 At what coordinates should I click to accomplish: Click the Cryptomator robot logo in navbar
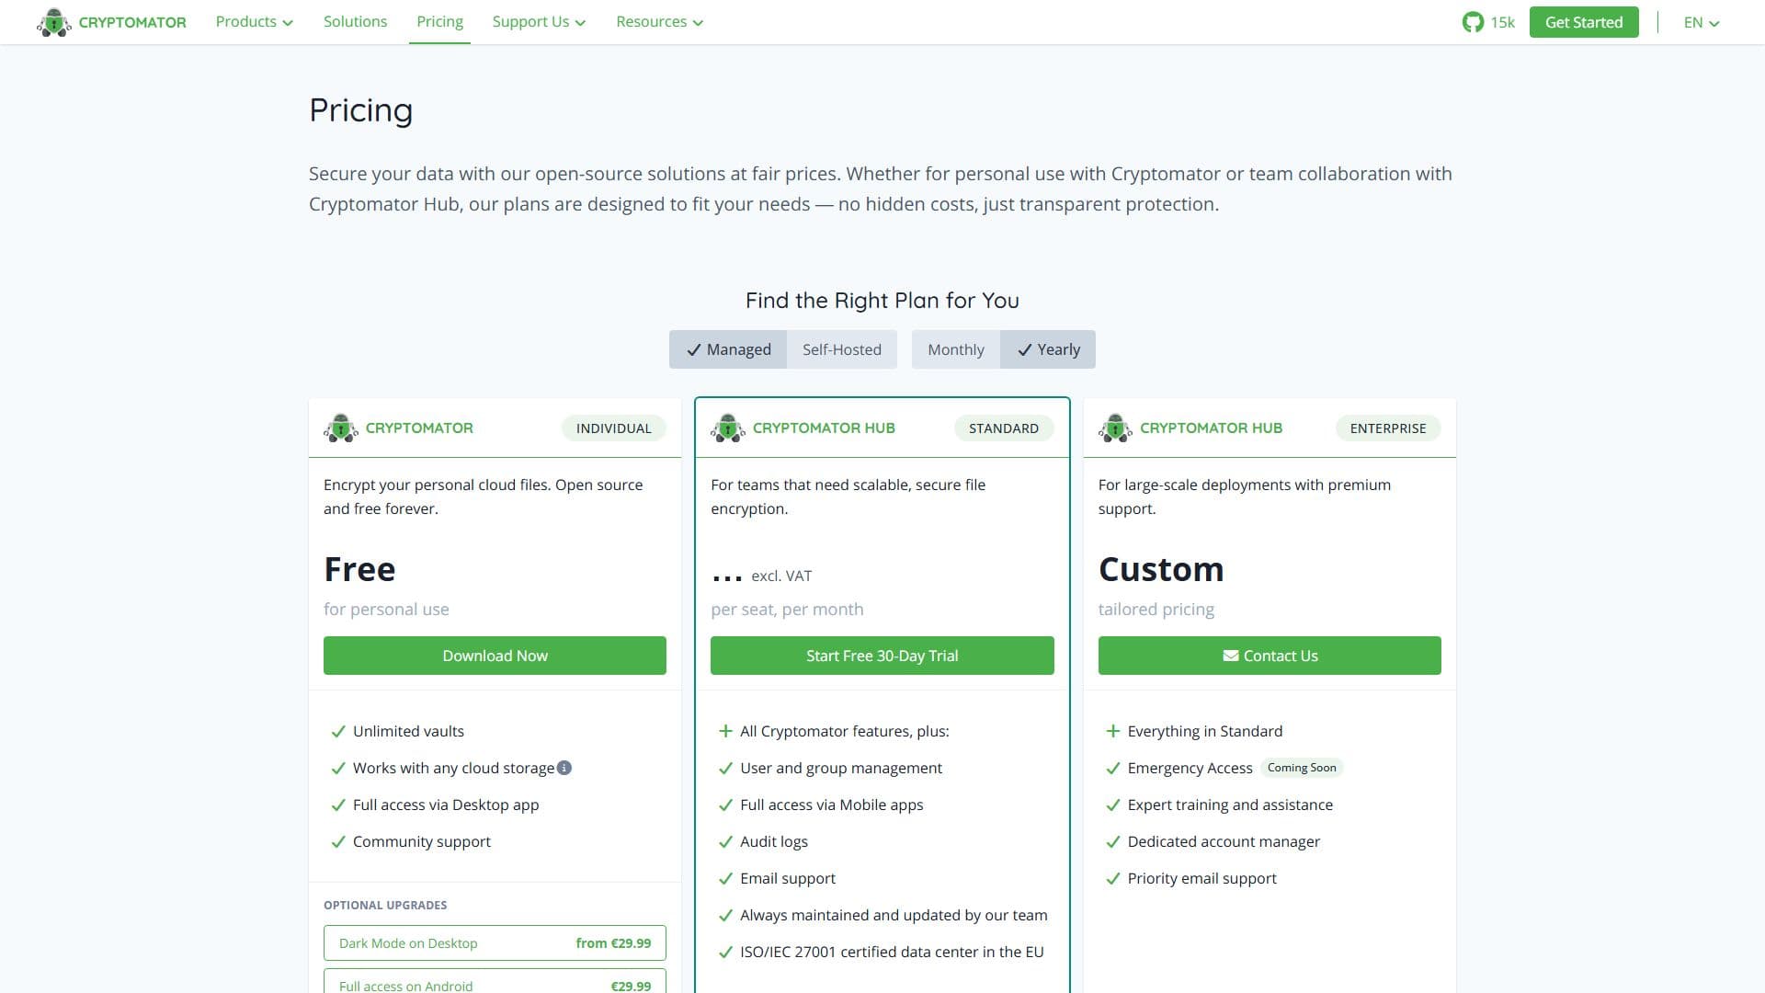coord(54,22)
